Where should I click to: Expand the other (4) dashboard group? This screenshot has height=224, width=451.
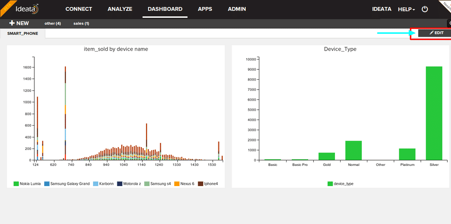(53, 23)
